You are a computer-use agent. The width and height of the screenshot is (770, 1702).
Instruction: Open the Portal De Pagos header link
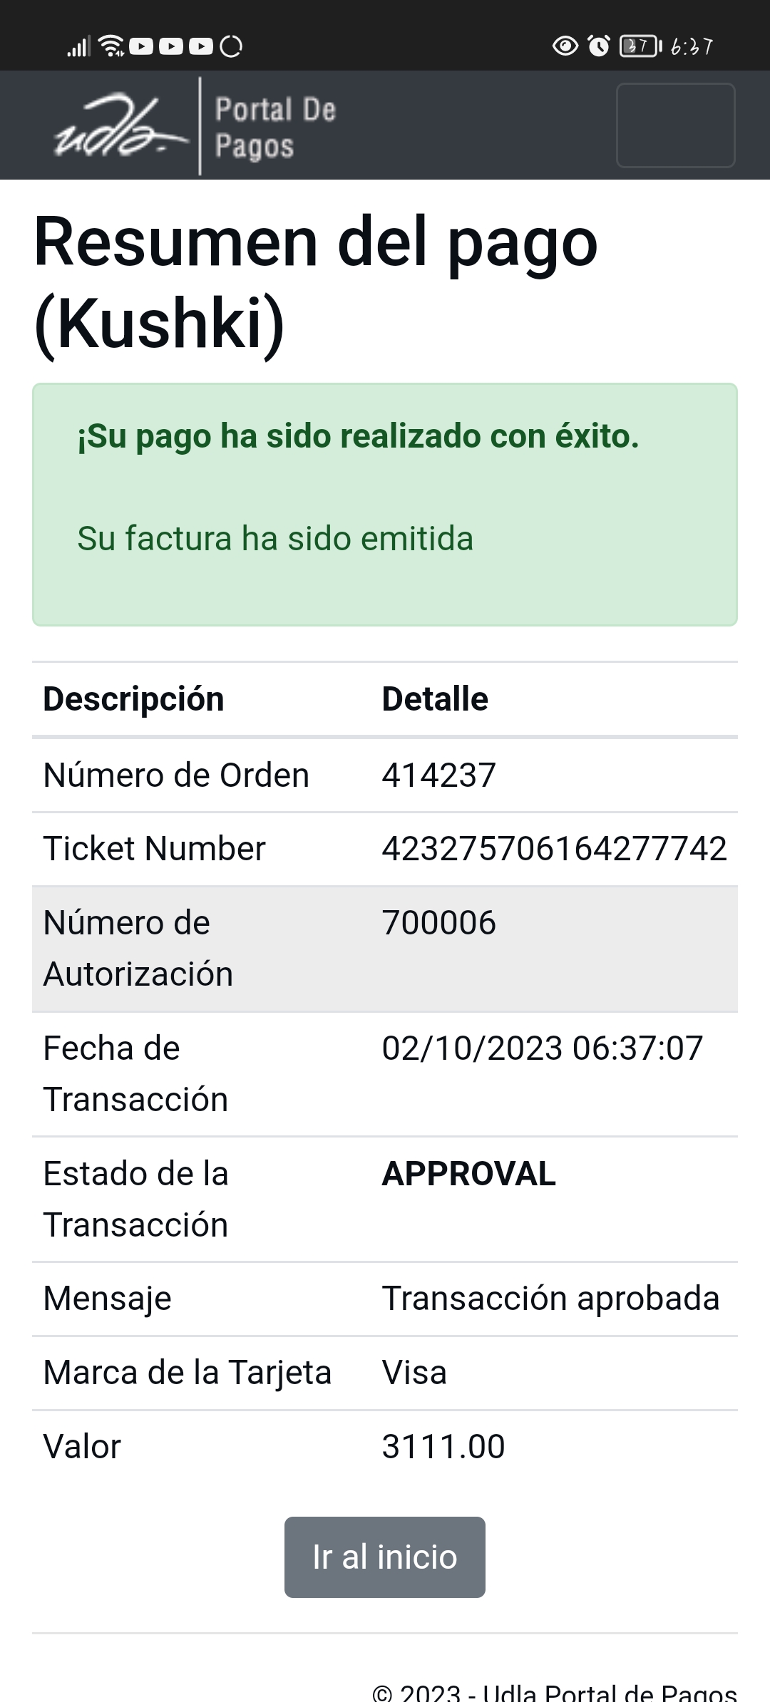275,127
